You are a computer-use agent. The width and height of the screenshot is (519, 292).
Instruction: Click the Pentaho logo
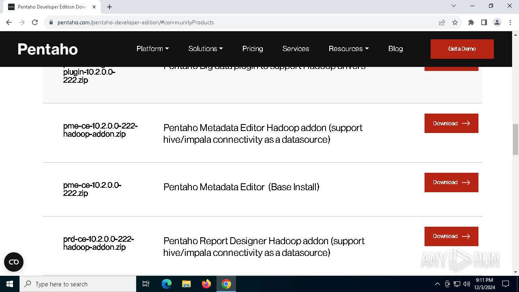48,49
